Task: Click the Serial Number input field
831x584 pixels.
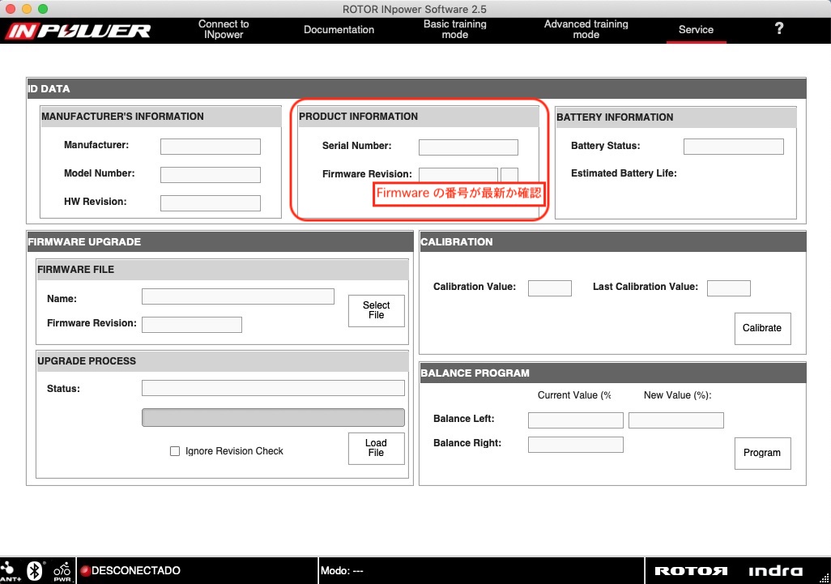Action: (x=468, y=147)
